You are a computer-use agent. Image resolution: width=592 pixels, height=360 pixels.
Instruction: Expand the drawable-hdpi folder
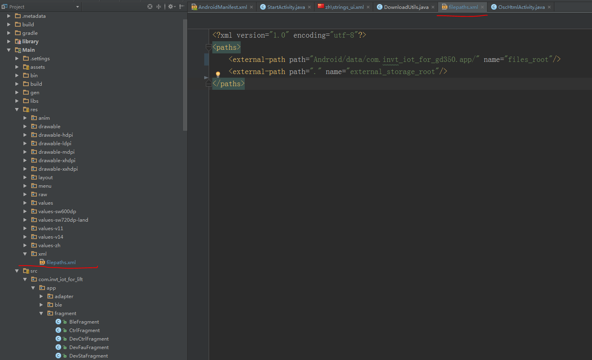coord(25,135)
